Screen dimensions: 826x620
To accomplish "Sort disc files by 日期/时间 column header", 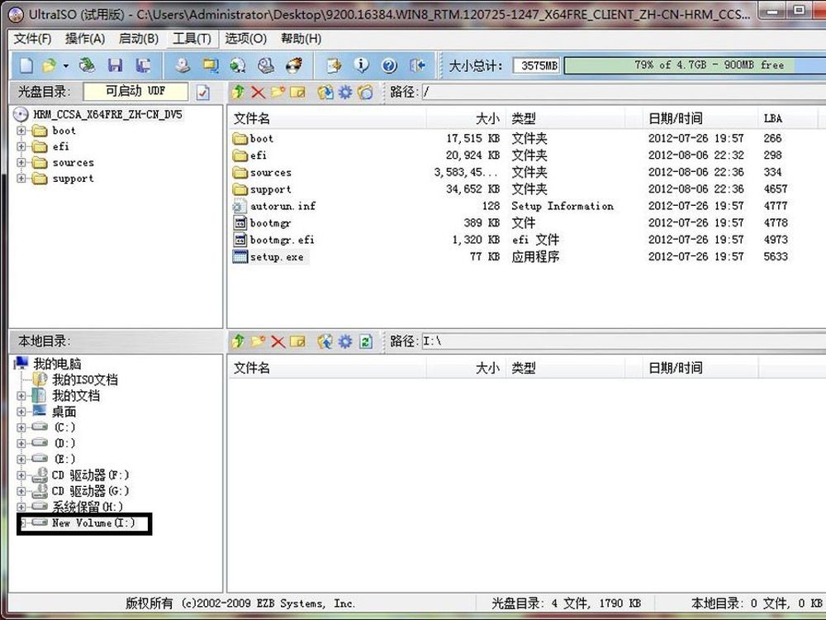I will pyautogui.click(x=675, y=118).
